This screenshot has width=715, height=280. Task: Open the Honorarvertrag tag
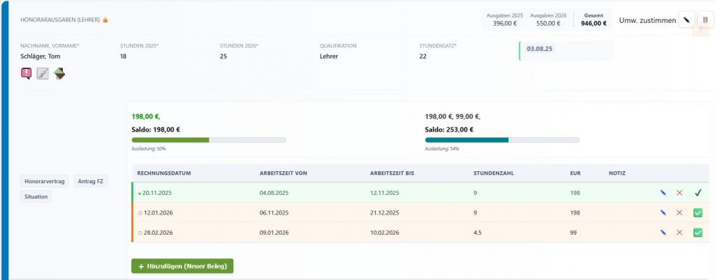[45, 181]
